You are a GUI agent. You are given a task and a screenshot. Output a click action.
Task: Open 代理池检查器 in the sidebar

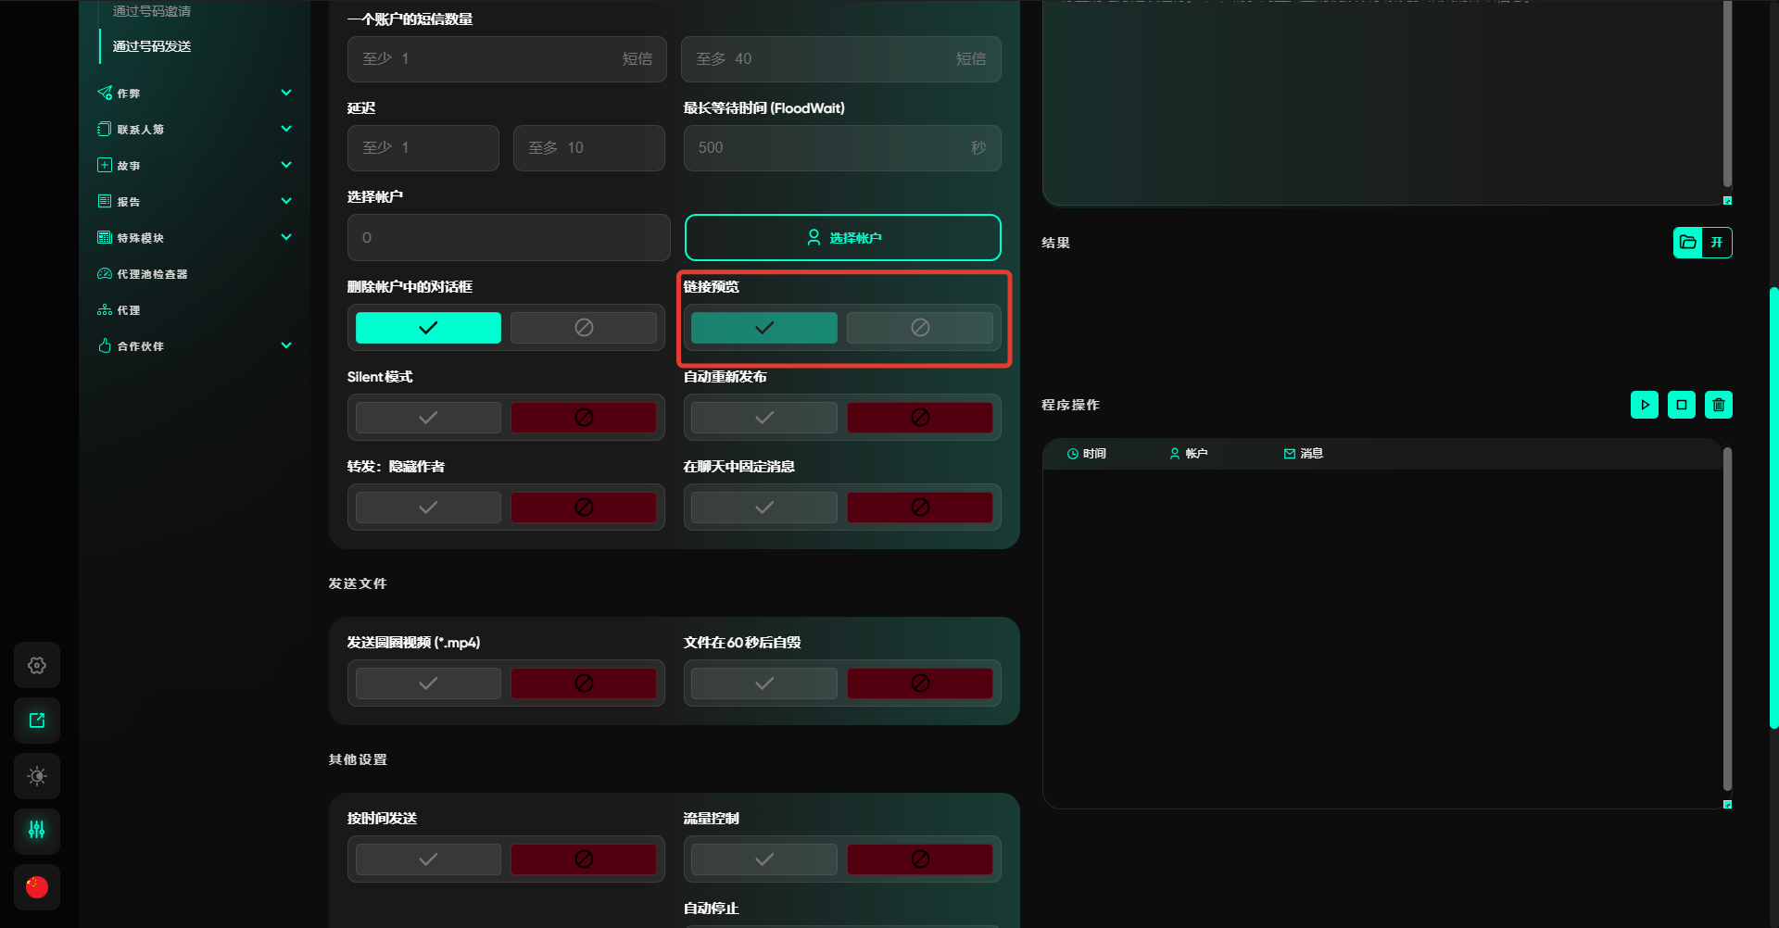(x=152, y=274)
